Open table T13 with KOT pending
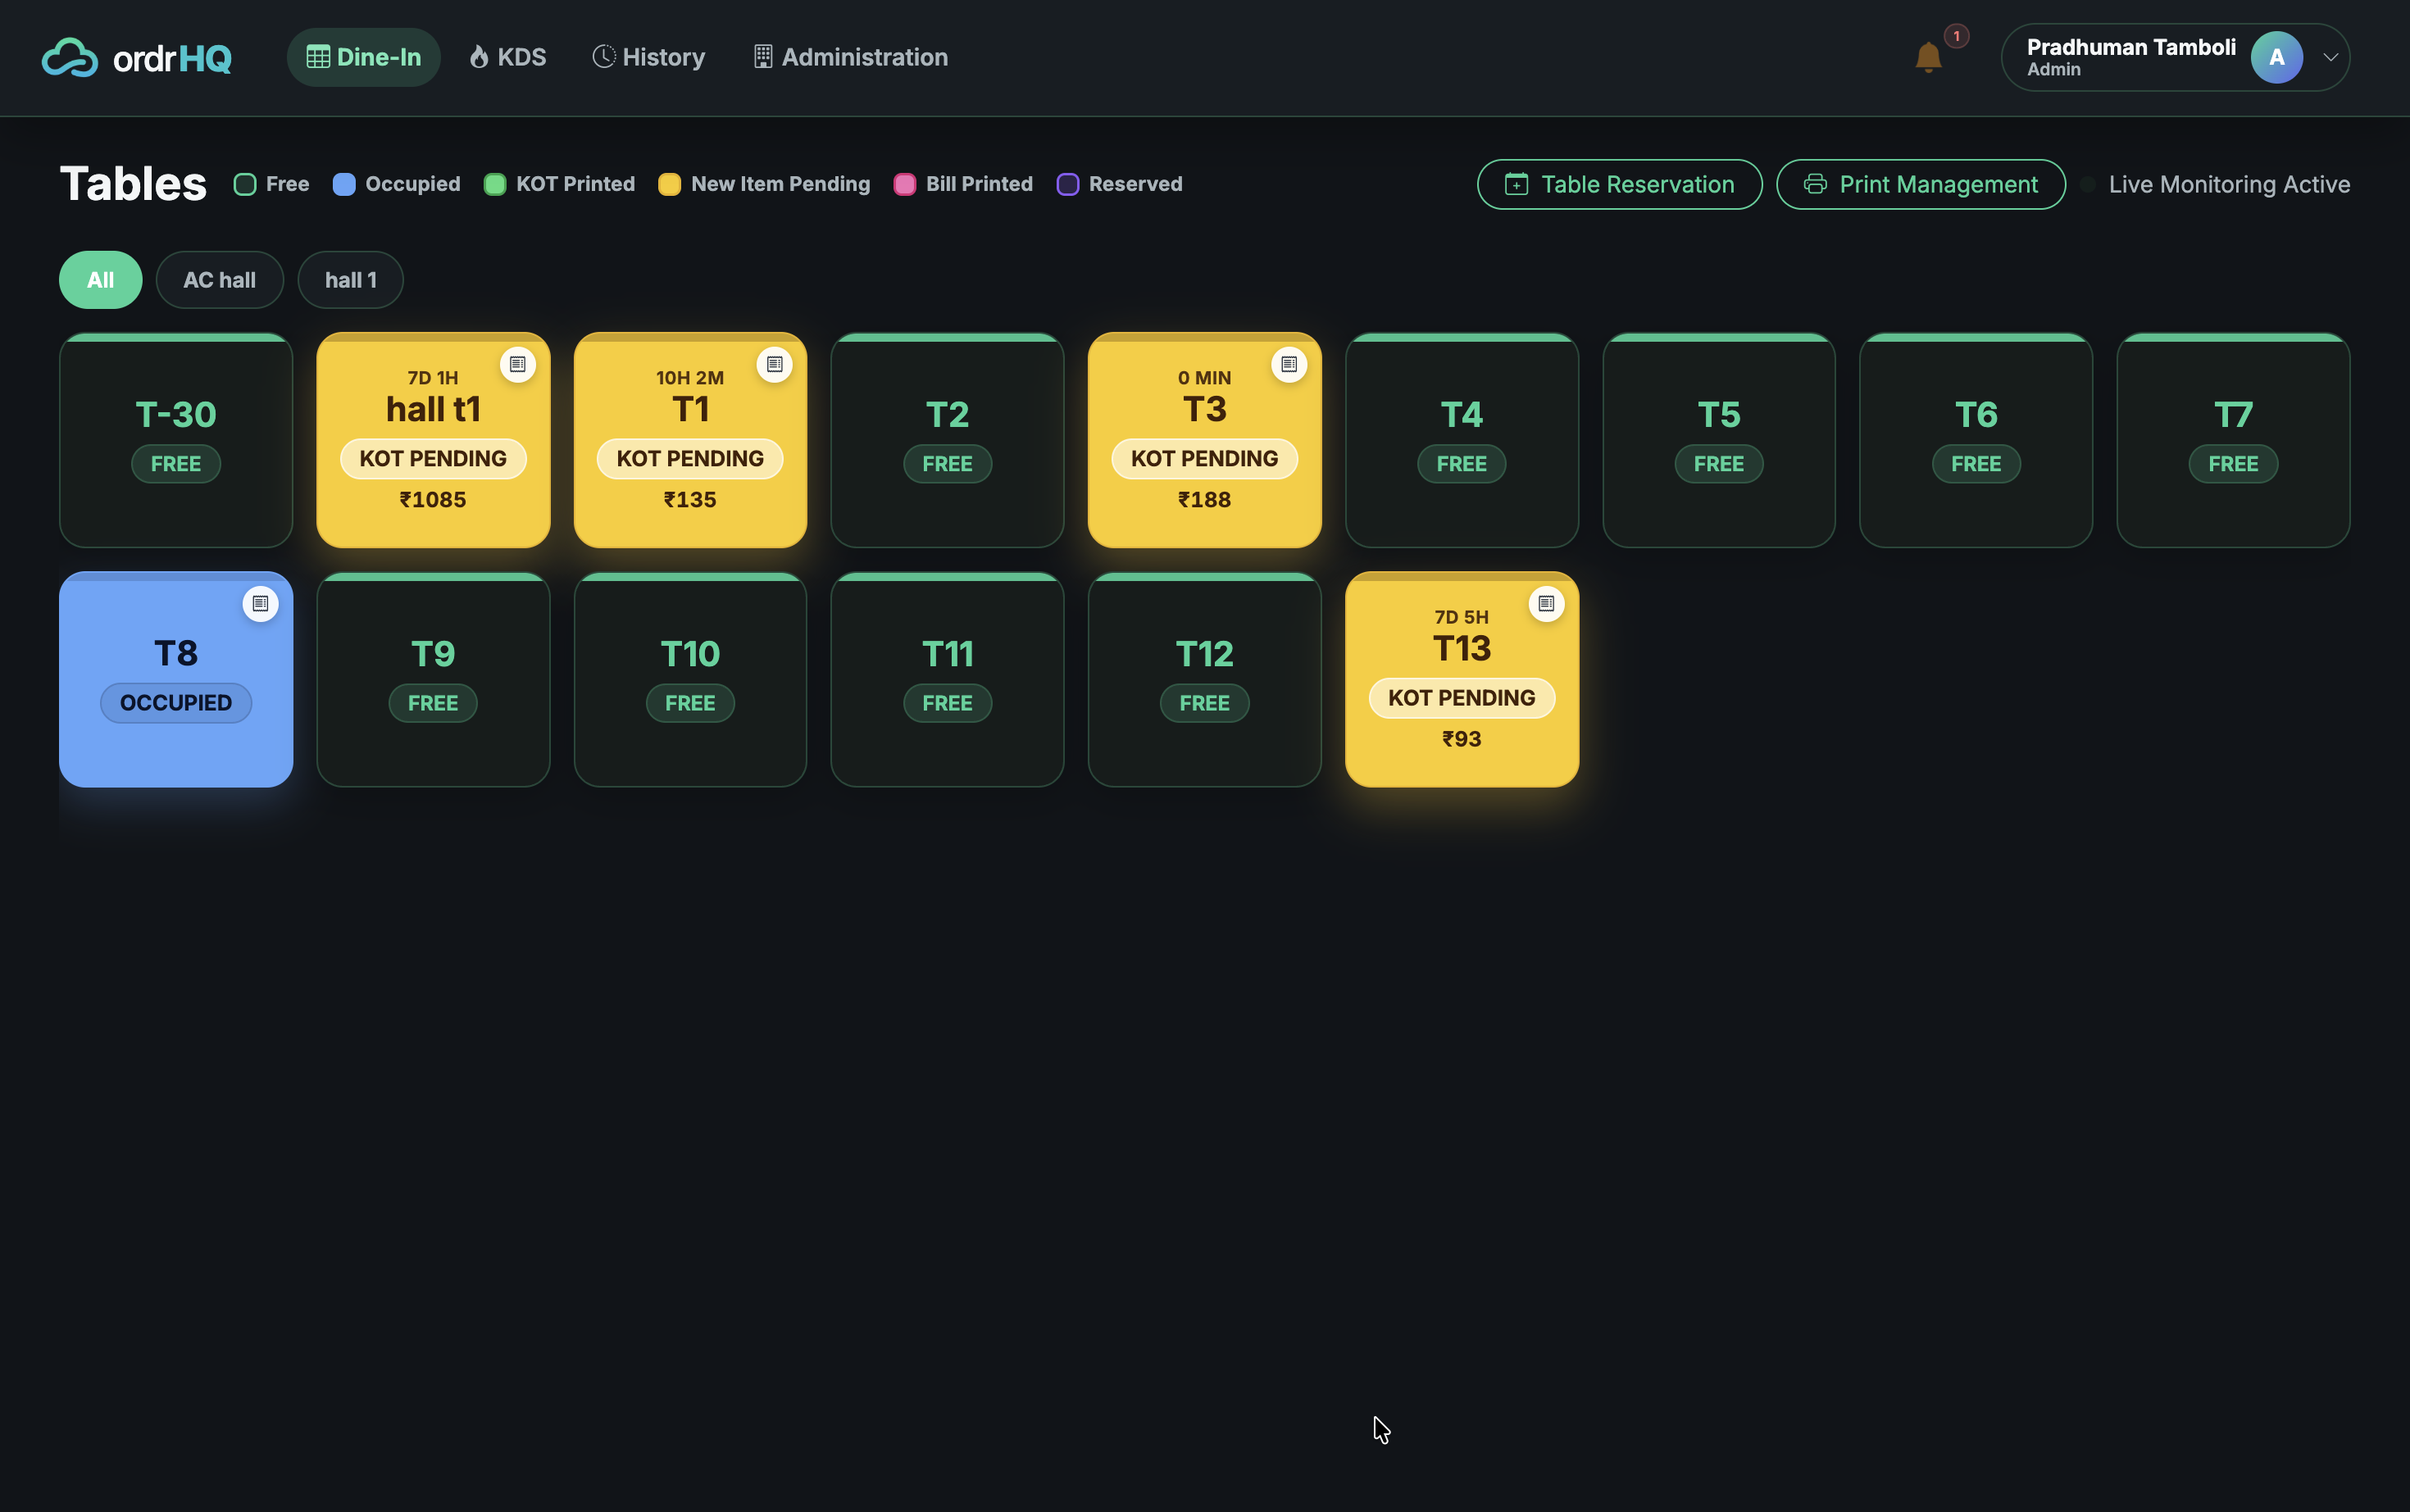The width and height of the screenshot is (2410, 1512). click(x=1461, y=679)
